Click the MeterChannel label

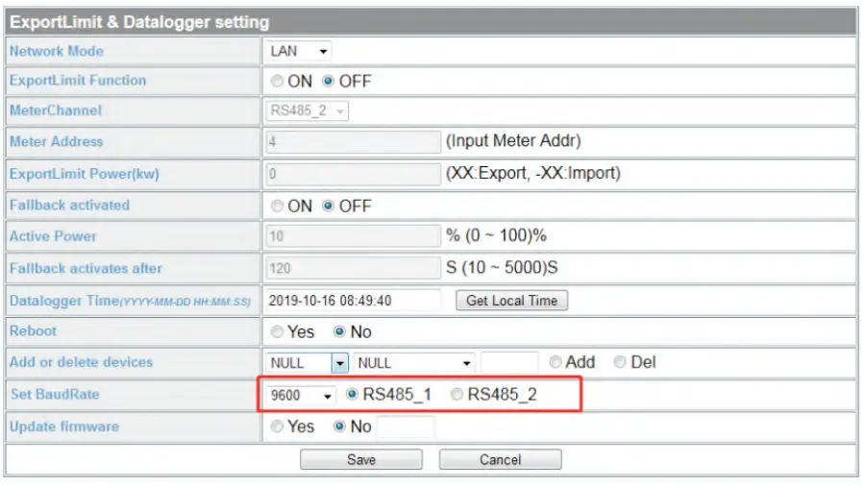tap(56, 110)
